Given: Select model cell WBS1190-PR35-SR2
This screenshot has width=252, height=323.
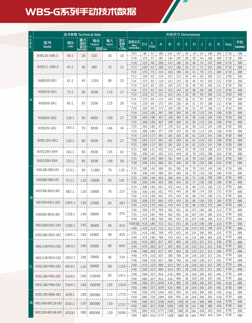Looking at the screenshot, I should pyautogui.click(x=48, y=258).
